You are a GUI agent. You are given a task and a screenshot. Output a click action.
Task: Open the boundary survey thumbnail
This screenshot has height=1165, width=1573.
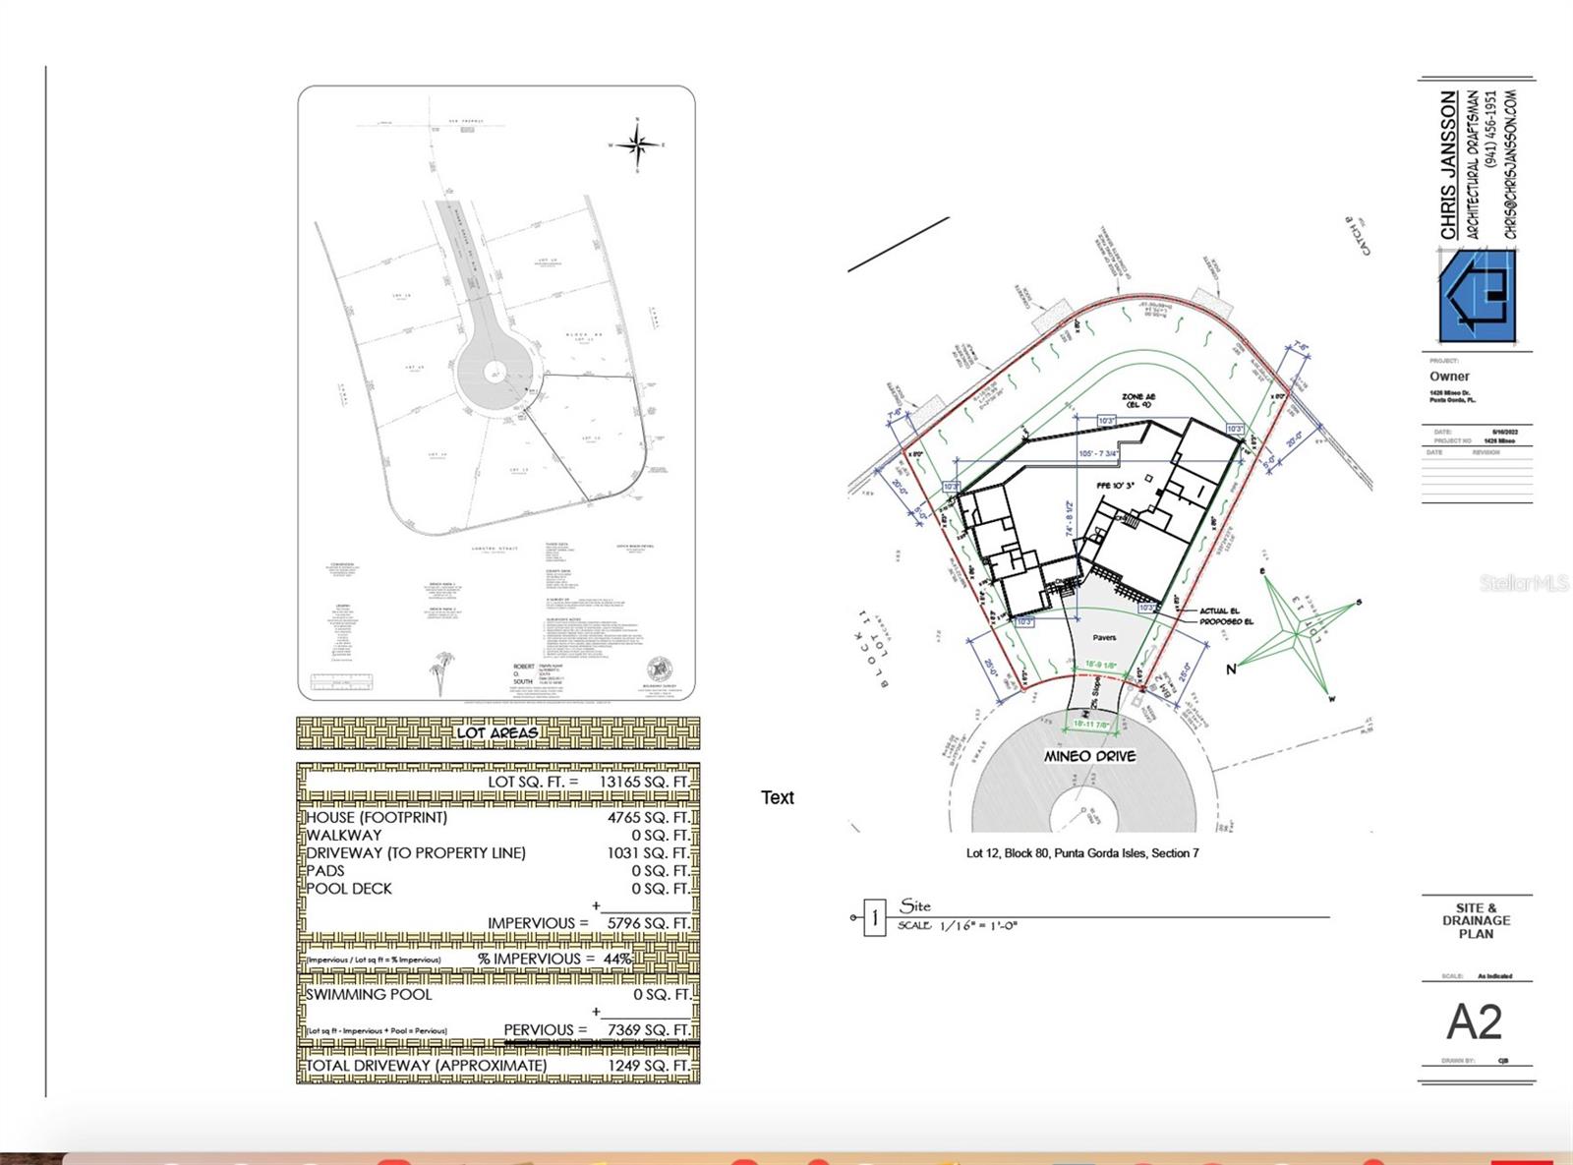pos(496,393)
